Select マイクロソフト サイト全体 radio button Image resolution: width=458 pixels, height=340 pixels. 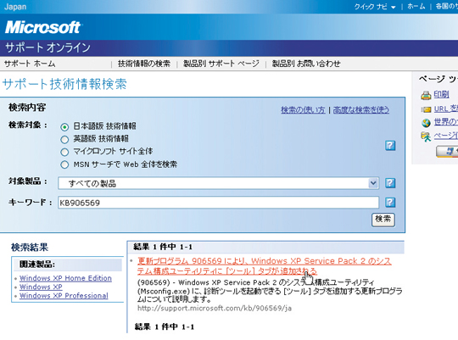pos(64,152)
